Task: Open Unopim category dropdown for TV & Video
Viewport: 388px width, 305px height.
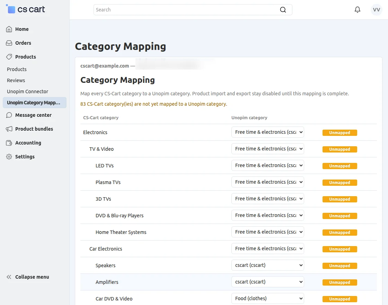Action: (268, 149)
